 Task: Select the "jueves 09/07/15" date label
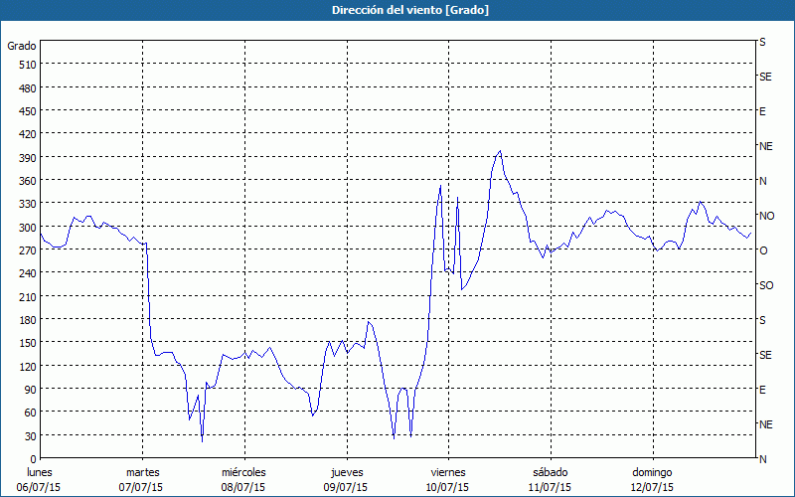pyautogui.click(x=346, y=480)
